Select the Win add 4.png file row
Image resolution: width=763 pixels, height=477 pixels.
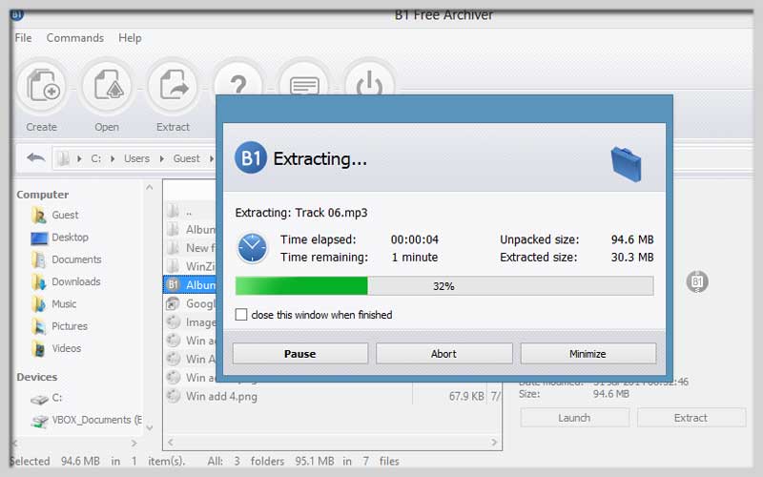[x=333, y=396]
